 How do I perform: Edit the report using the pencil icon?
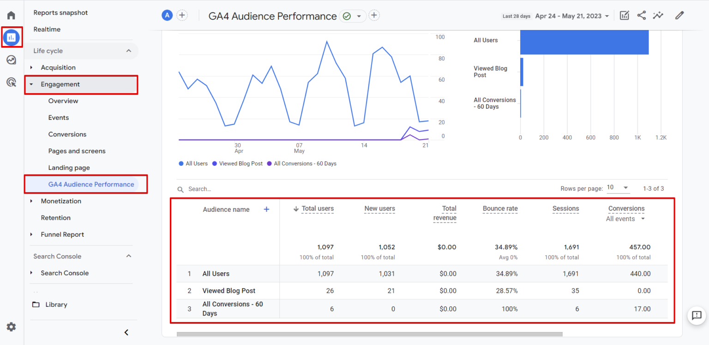click(x=679, y=15)
